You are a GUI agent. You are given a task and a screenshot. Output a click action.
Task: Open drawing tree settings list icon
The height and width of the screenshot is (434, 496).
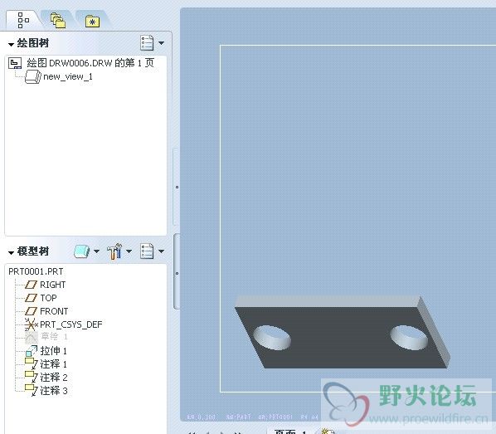click(147, 42)
